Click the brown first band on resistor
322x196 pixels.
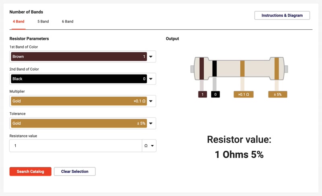point(202,69)
